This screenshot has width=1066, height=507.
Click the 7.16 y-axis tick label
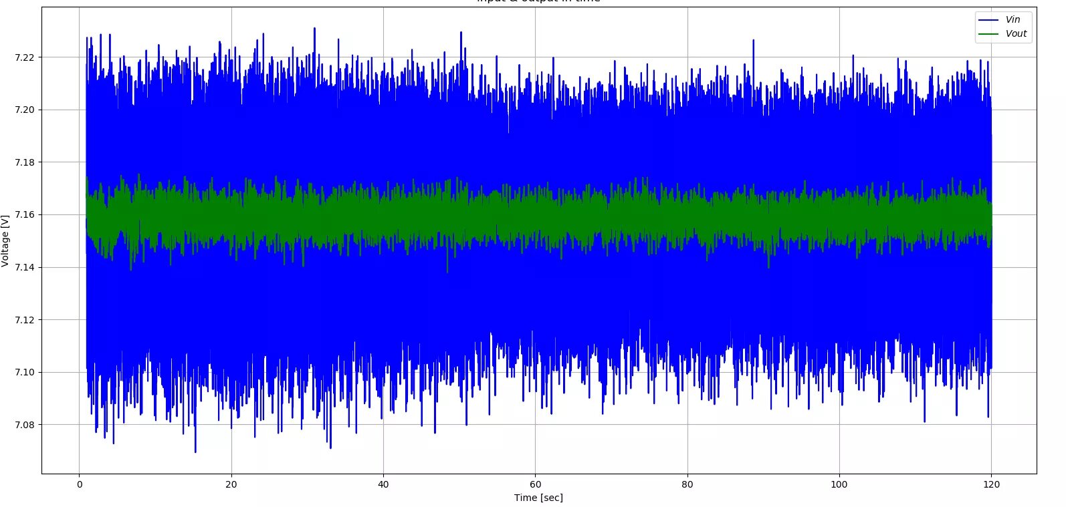pos(24,214)
